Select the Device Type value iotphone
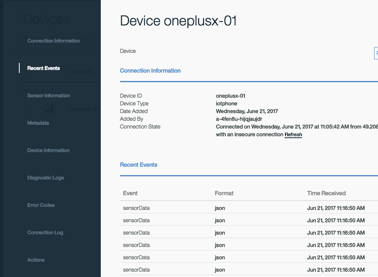 pyautogui.click(x=226, y=103)
